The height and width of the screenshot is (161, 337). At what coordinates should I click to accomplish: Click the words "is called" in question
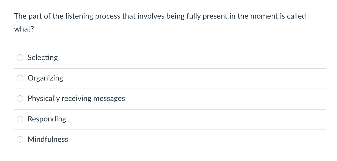click(293, 16)
